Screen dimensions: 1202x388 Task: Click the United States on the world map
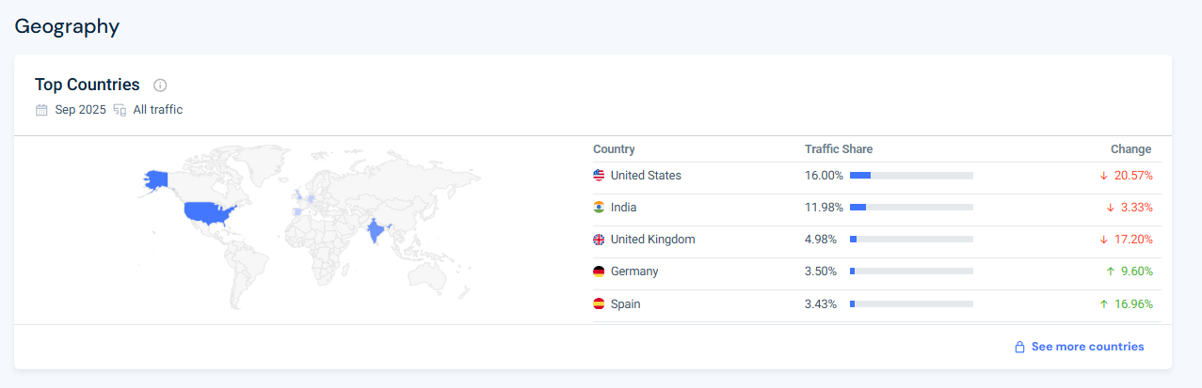(x=209, y=213)
